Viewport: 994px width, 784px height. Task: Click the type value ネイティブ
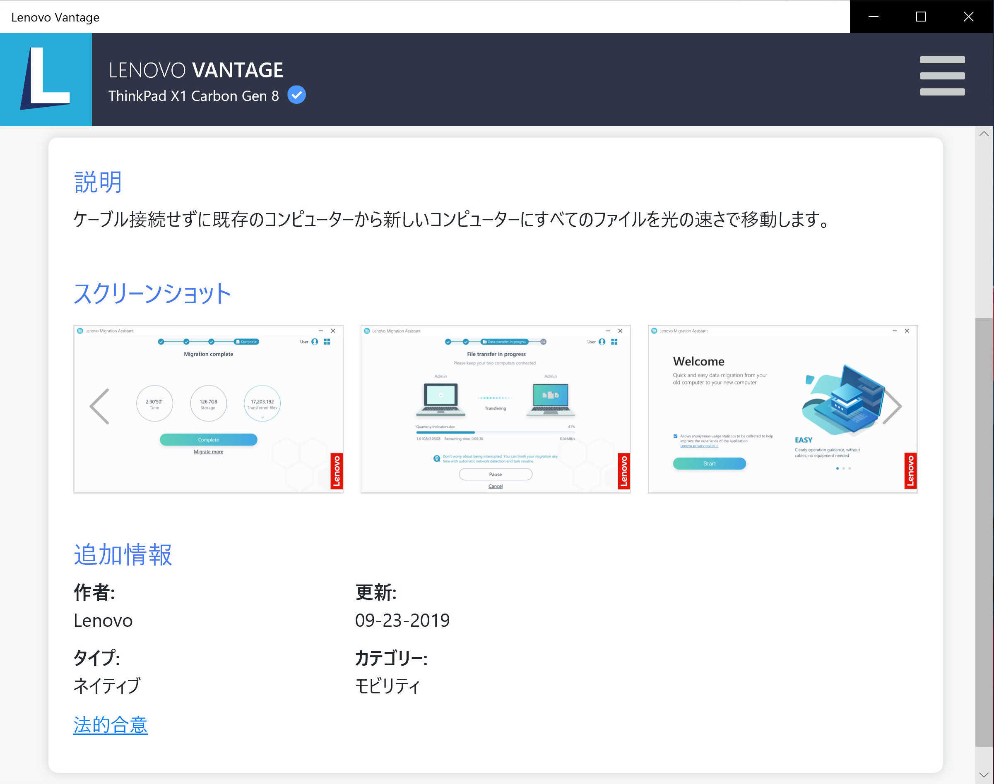click(106, 686)
